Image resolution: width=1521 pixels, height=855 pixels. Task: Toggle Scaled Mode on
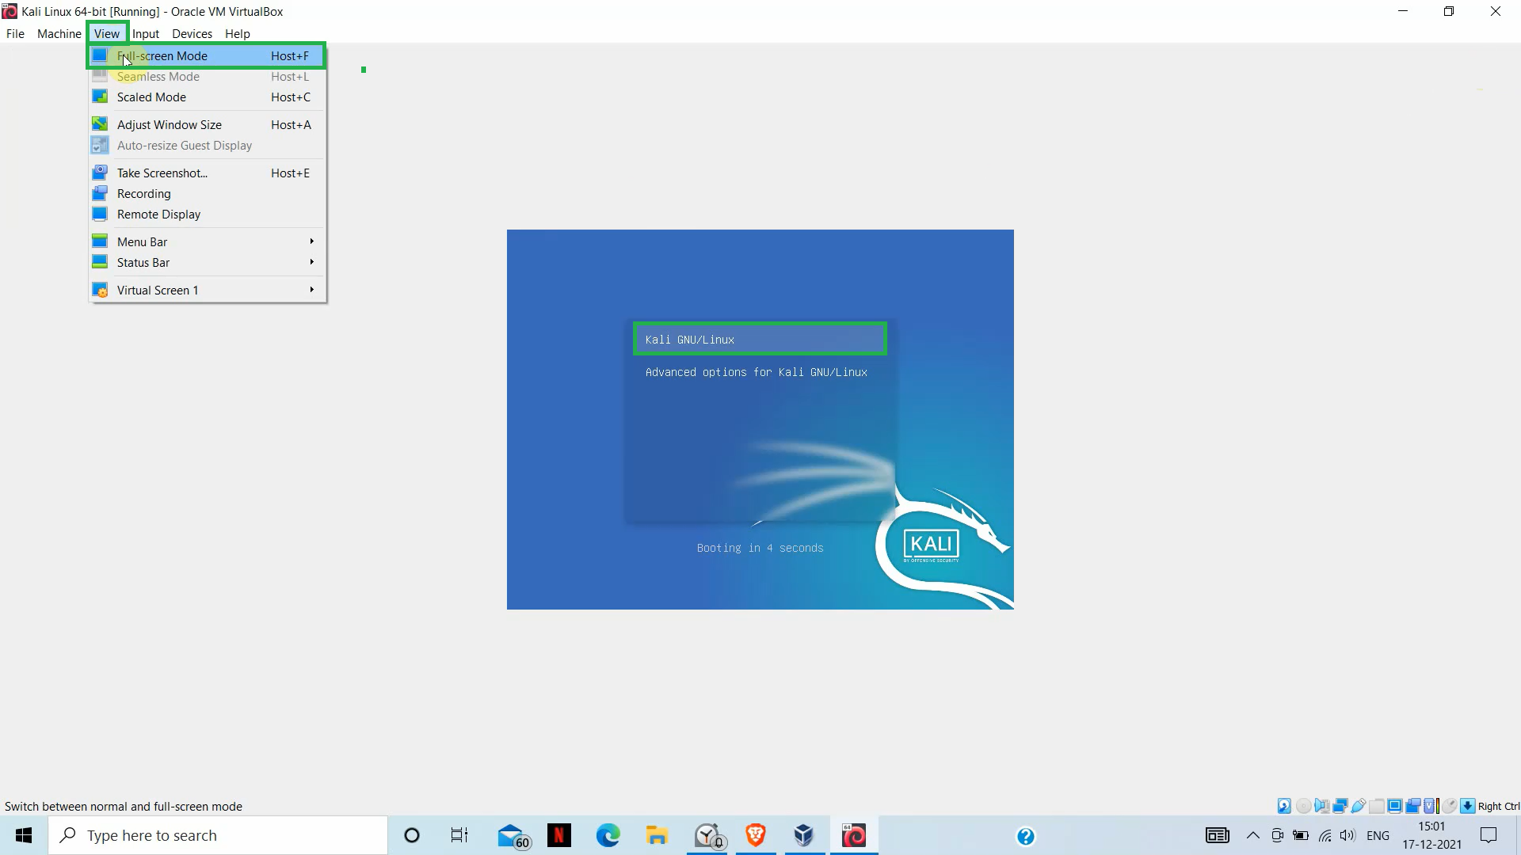[151, 97]
